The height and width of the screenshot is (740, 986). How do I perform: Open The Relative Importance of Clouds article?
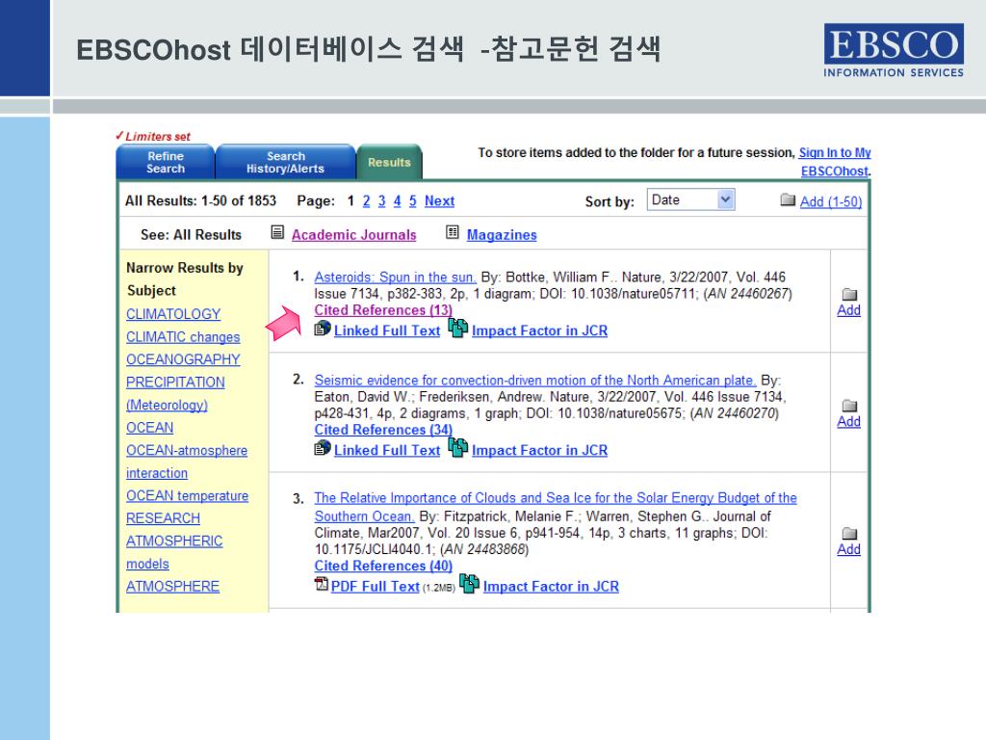(x=556, y=507)
